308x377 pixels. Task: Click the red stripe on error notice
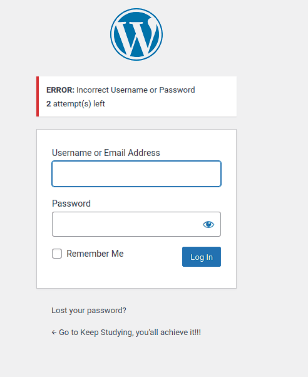38,96
